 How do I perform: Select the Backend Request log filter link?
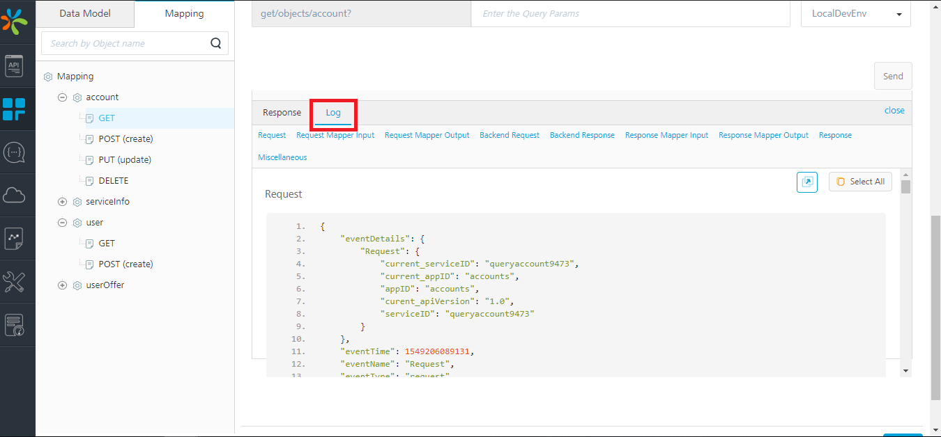pyautogui.click(x=510, y=134)
